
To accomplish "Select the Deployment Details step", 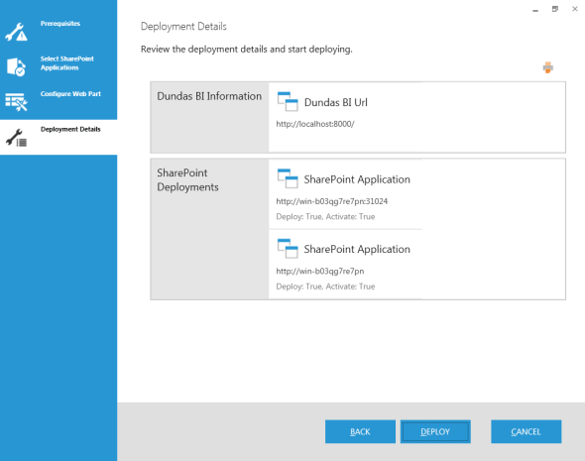I will click(x=58, y=137).
